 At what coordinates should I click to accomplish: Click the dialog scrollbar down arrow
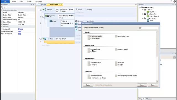157,81
